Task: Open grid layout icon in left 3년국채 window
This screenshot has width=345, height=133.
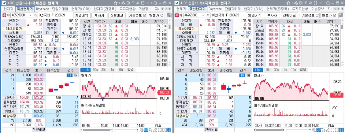Action: coord(169,15)
